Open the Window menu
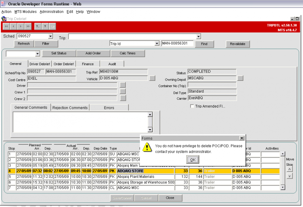Image resolution: width=303 pixels, height=207 pixels. [x=93, y=12]
